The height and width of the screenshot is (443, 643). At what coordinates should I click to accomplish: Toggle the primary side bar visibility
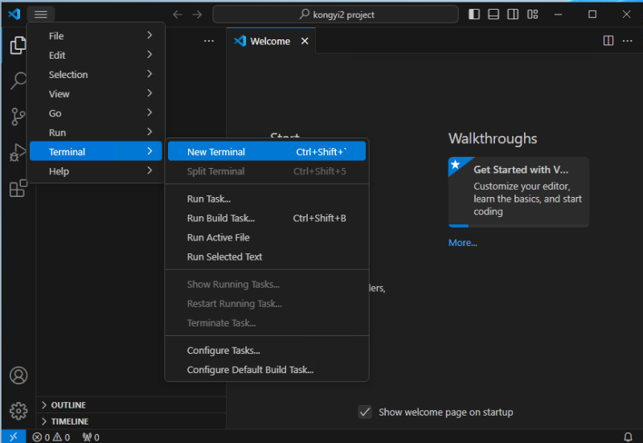474,14
